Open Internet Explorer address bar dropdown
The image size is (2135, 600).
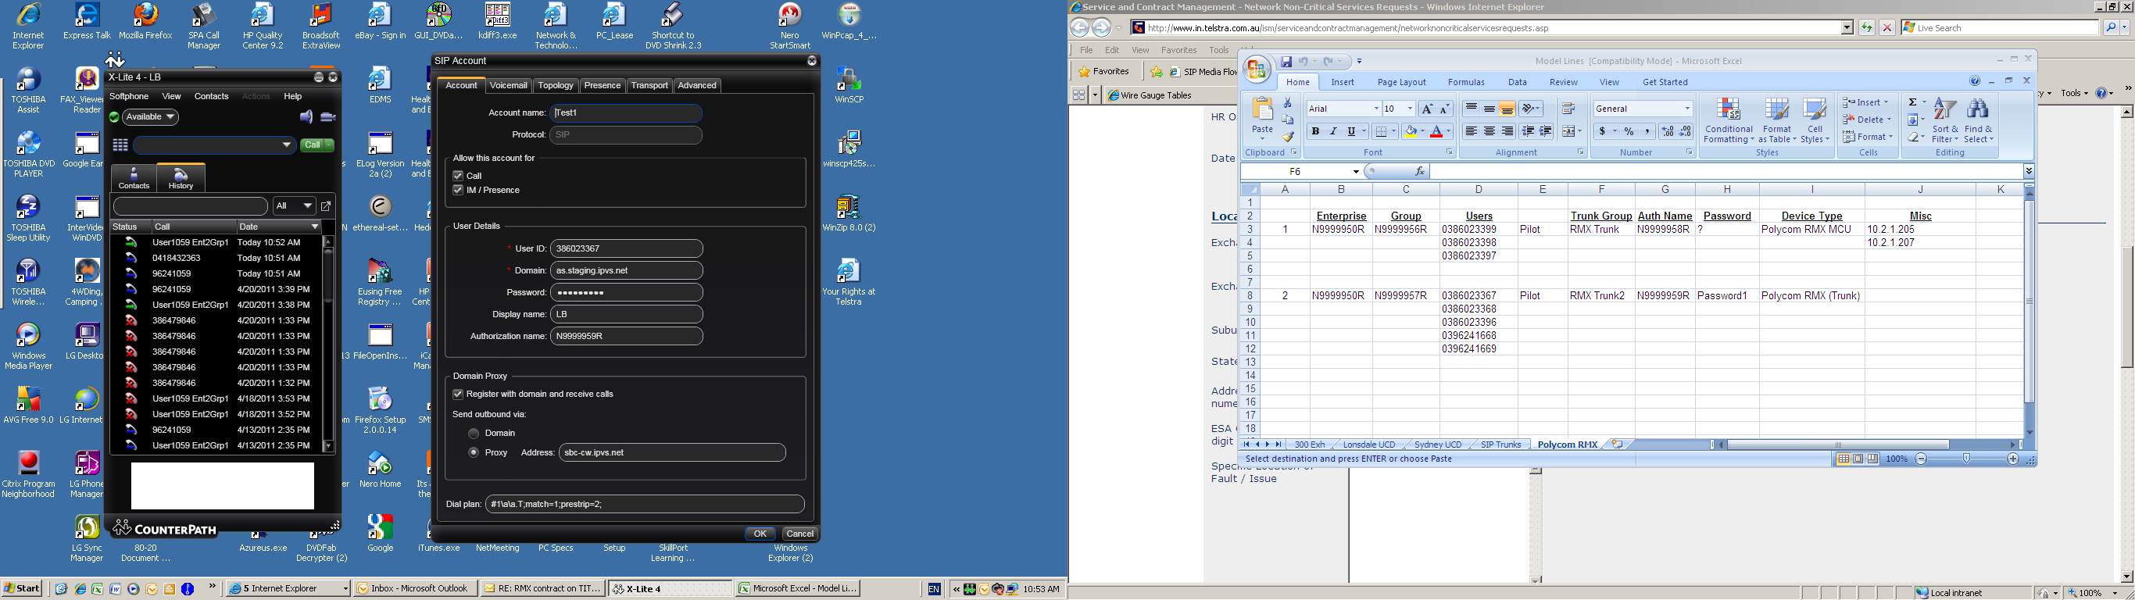click(1847, 28)
